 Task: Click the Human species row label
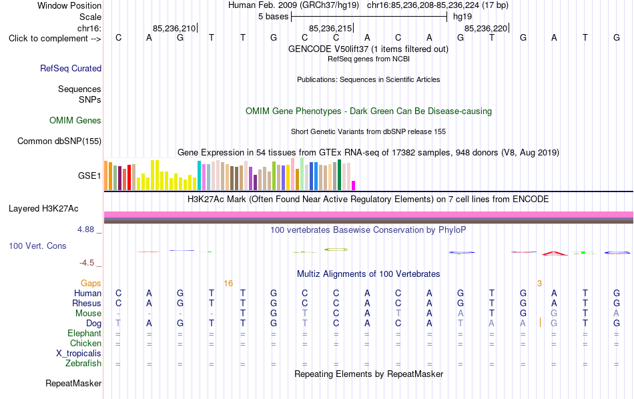[x=87, y=293]
